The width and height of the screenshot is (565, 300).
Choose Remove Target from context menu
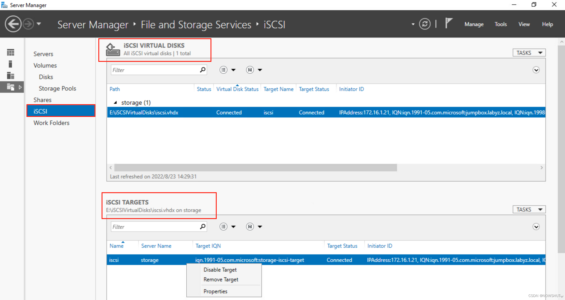point(221,279)
